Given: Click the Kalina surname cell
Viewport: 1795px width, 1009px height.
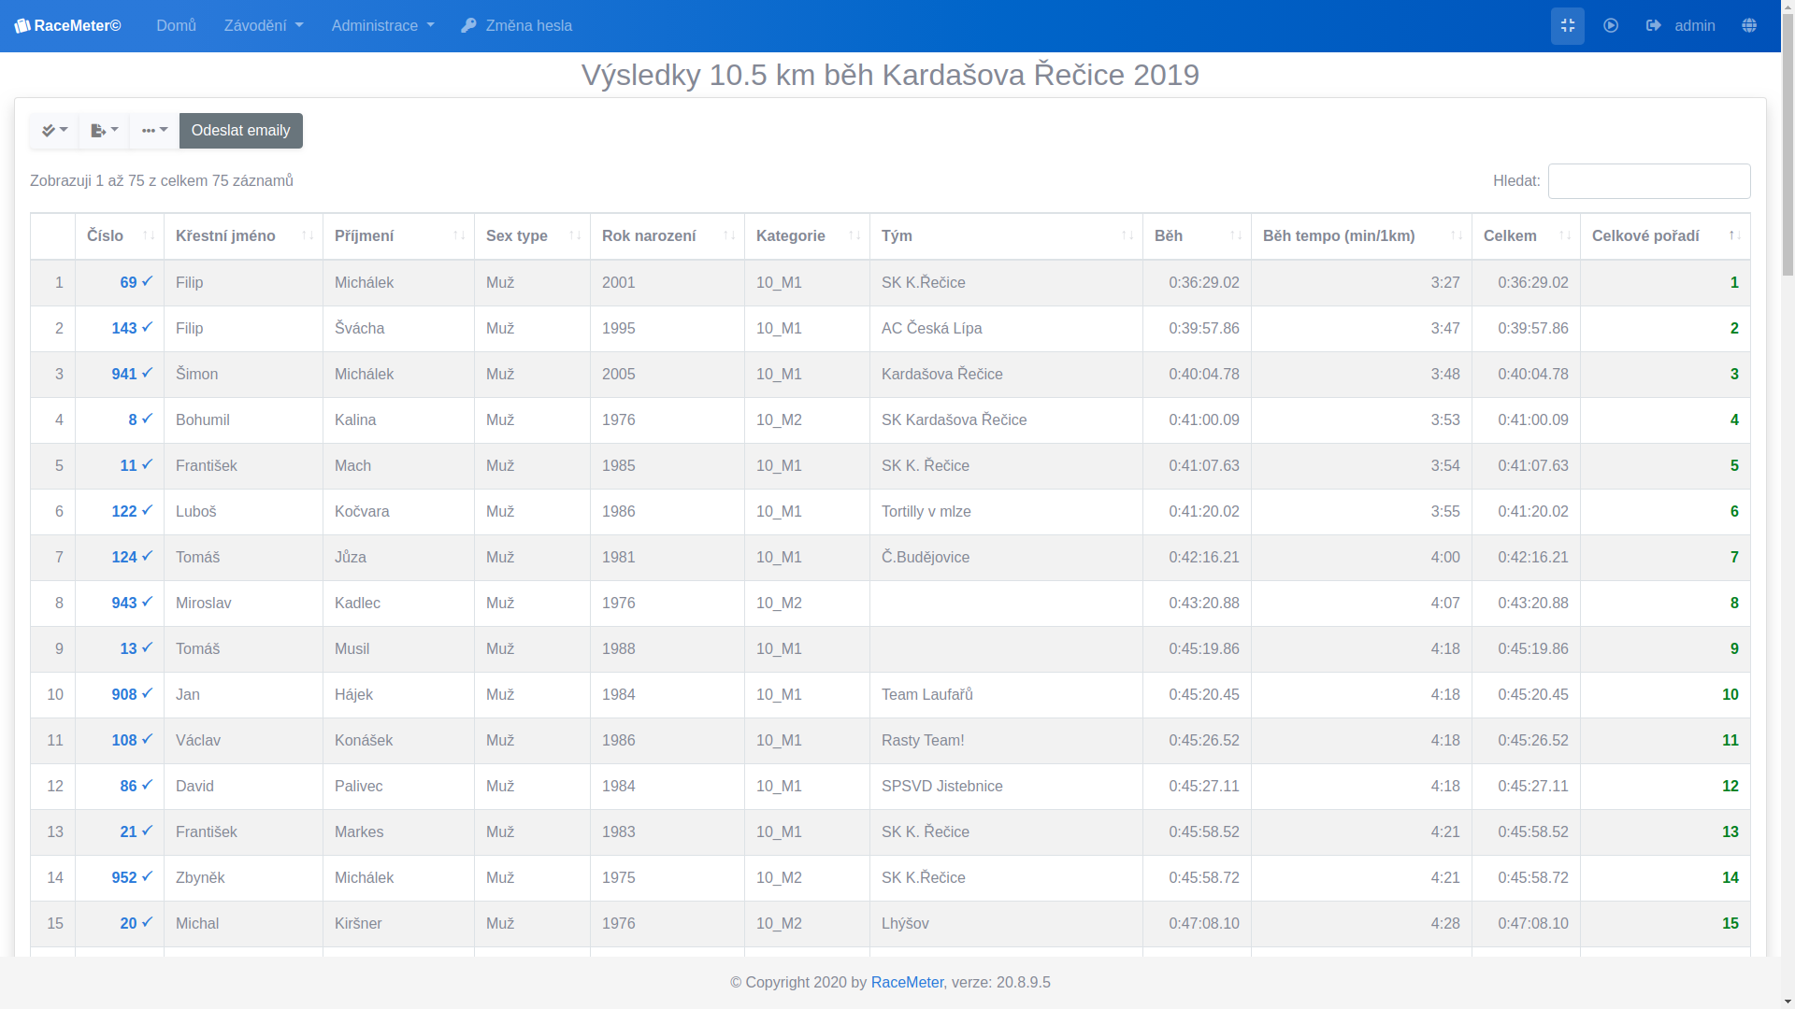Looking at the screenshot, I should (398, 420).
